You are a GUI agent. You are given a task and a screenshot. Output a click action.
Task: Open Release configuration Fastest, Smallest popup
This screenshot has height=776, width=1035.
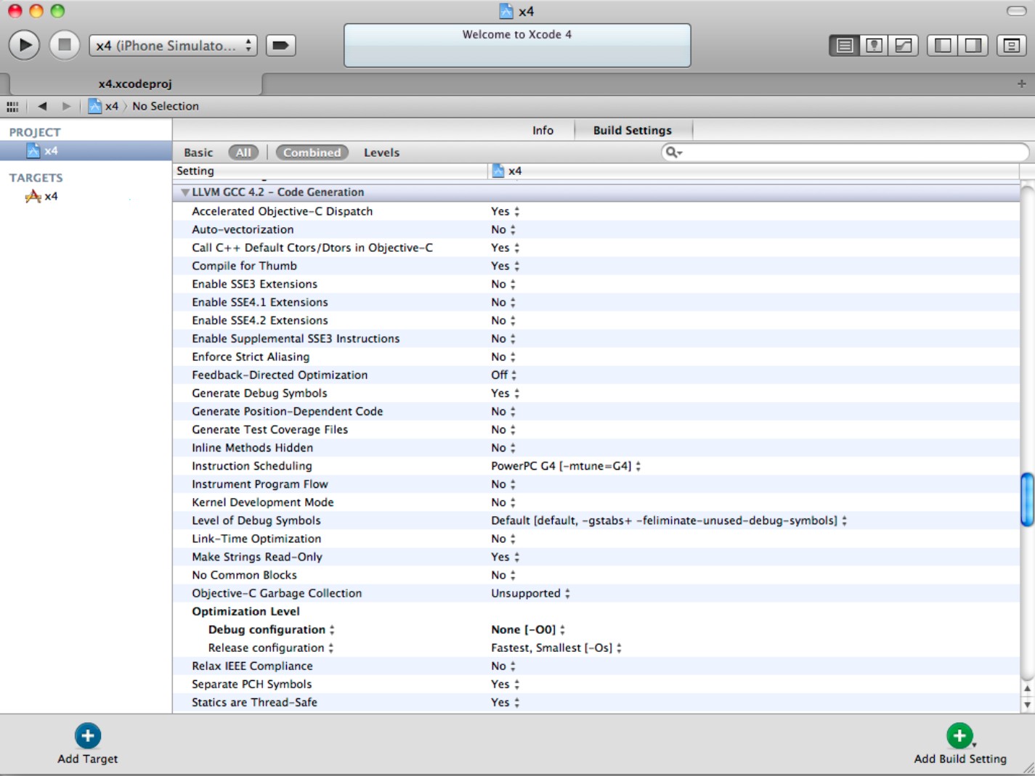(556, 648)
